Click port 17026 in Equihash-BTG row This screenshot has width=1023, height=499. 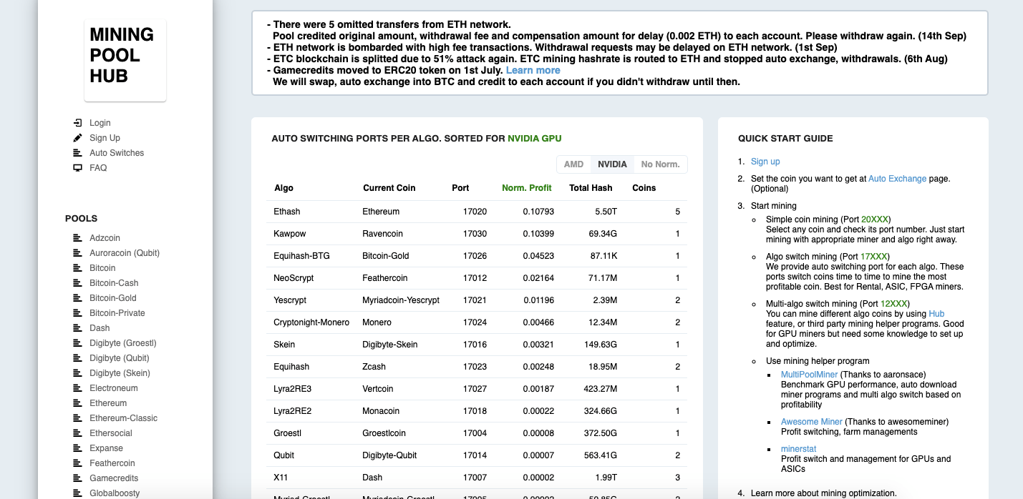point(475,256)
